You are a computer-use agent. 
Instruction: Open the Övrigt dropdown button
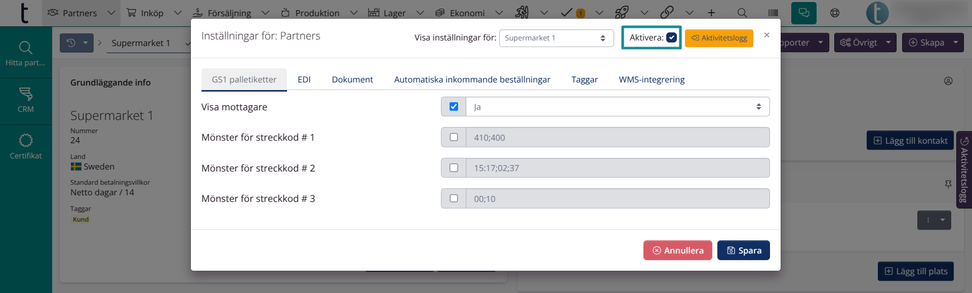coord(865,43)
